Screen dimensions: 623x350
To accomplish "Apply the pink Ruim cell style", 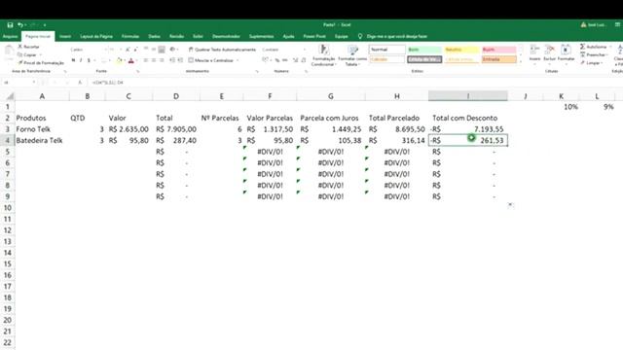I will 499,50.
